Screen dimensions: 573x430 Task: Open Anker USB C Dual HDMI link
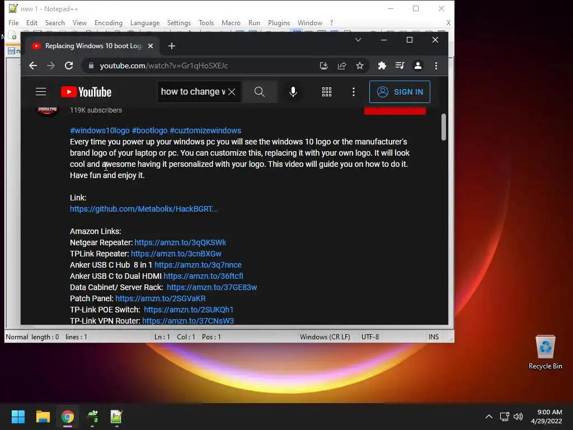click(204, 276)
